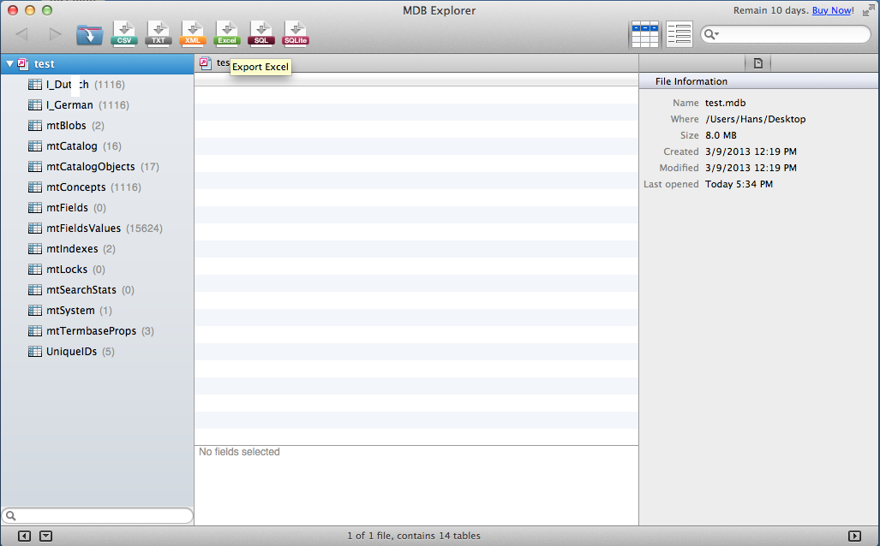This screenshot has width=880, height=546.
Task: Open the search options magnifier dropdown
Action: point(711,34)
